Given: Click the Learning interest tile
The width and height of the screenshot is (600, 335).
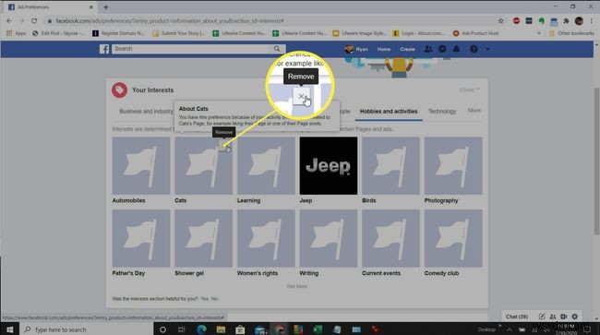Looking at the screenshot, I should click(x=266, y=165).
